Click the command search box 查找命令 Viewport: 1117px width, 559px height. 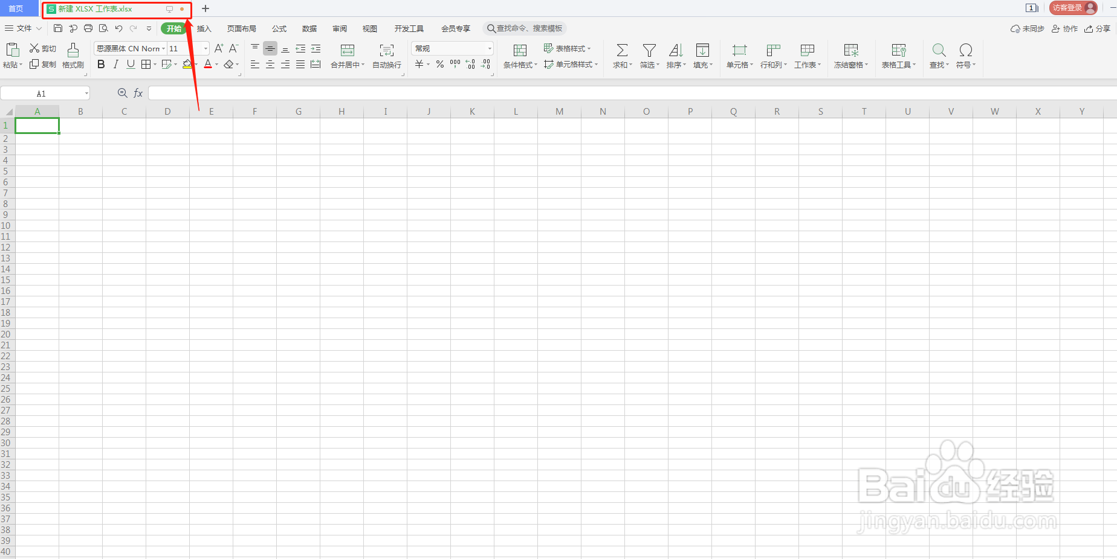[525, 28]
